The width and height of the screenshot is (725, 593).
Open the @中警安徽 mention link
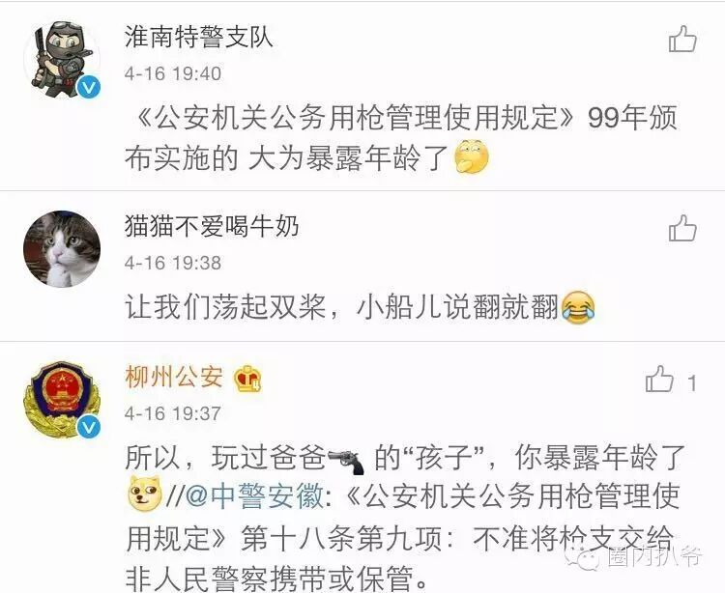tap(255, 497)
